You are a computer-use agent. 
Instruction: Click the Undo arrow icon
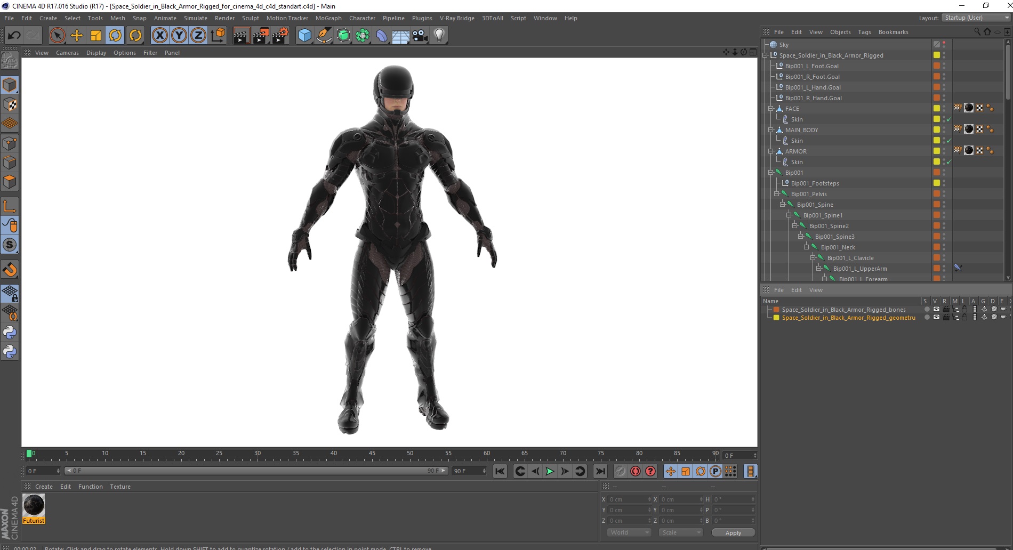point(14,36)
